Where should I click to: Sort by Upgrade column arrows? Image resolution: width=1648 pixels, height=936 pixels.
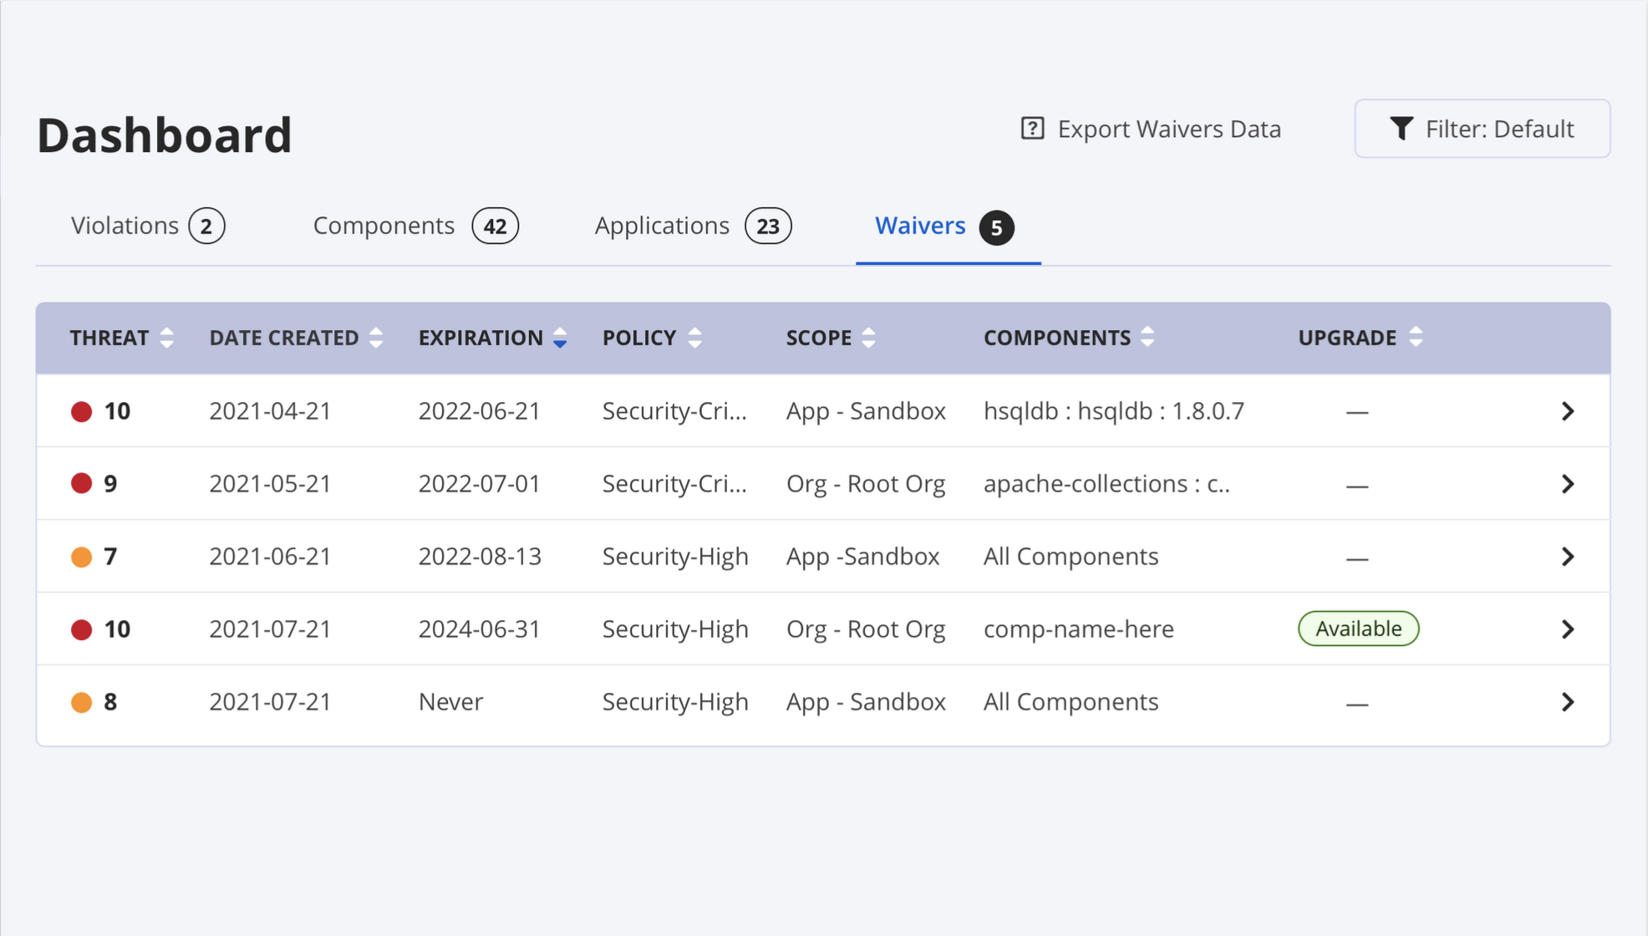(x=1415, y=337)
